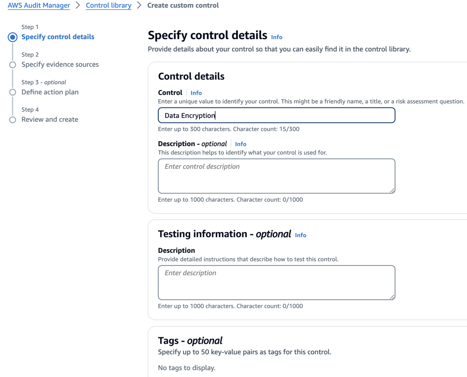The width and height of the screenshot is (467, 377).
Task: Go to Control library breadcrumb link
Action: (x=109, y=5)
